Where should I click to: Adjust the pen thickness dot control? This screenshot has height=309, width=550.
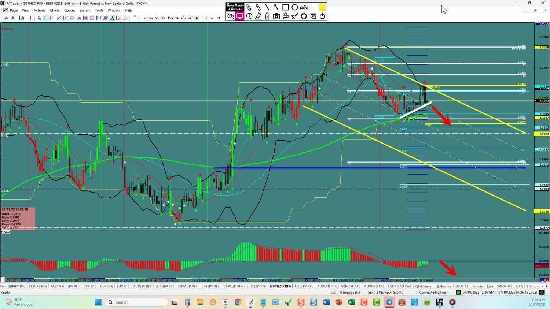click(313, 7)
